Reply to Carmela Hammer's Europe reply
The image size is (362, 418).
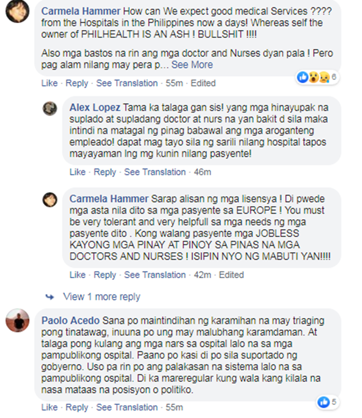[105, 275]
